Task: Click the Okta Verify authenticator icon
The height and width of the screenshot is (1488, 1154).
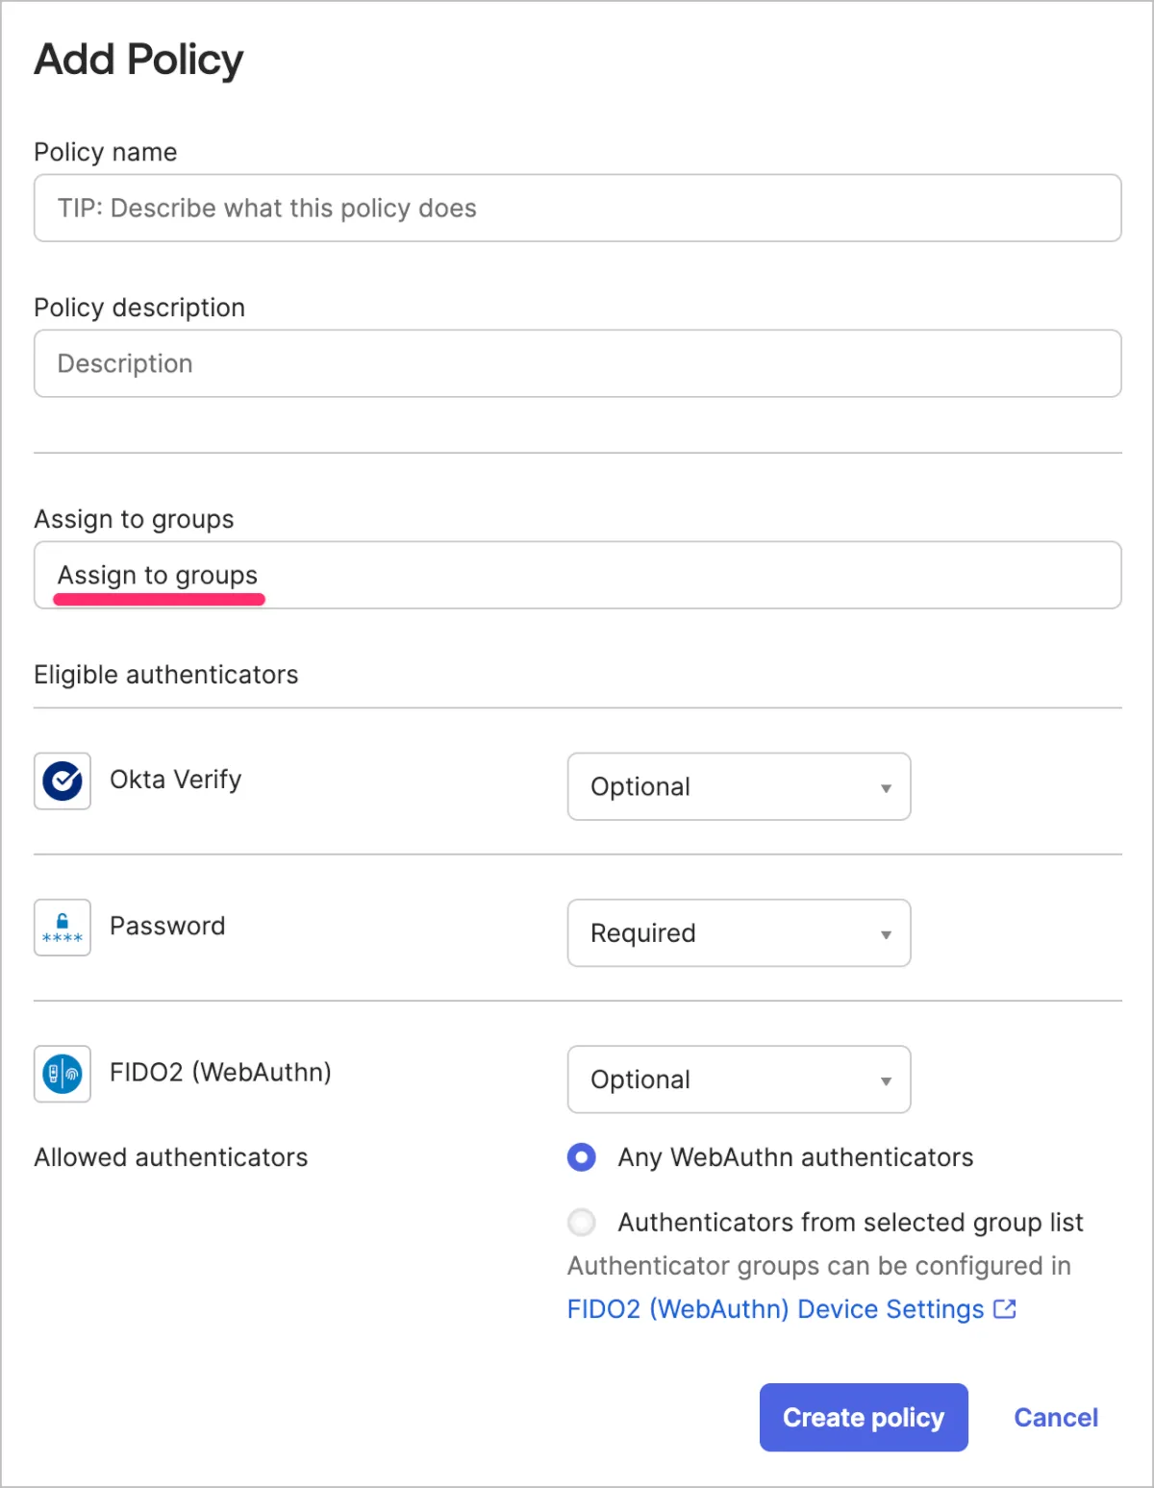Action: (x=63, y=781)
